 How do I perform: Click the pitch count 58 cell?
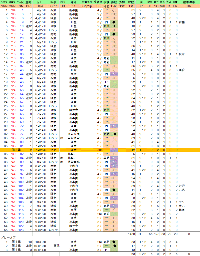(x=133, y=218)
